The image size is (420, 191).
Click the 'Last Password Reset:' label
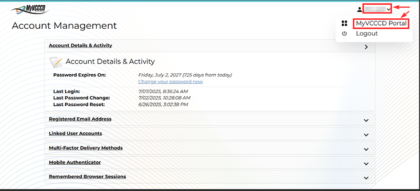(79, 104)
